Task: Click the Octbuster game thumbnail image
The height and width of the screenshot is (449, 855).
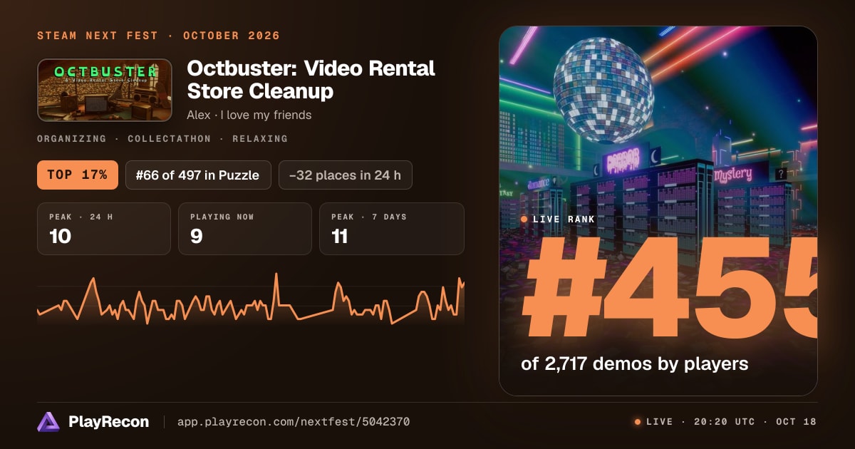Action: tap(105, 90)
